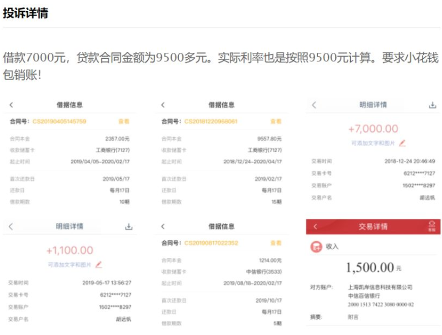Download the +1,100.00 transaction detail

tap(128, 226)
